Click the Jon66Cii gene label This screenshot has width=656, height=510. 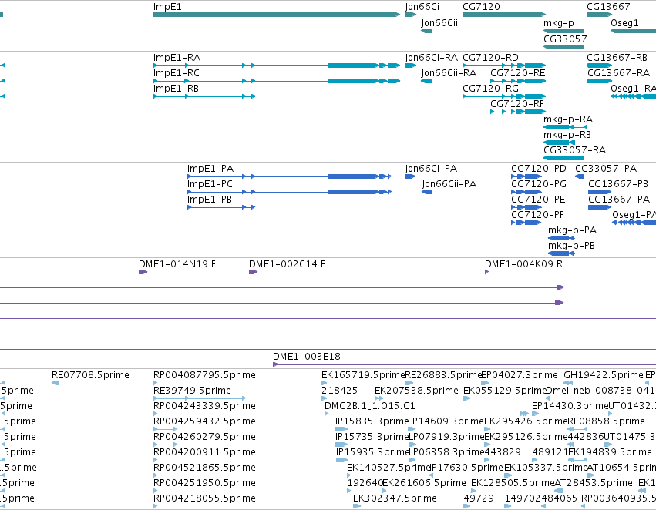pyautogui.click(x=439, y=23)
